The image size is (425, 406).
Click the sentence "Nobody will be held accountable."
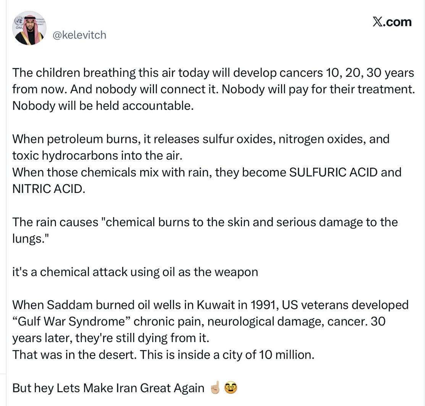[103, 106]
